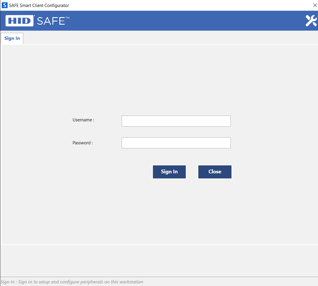Image resolution: width=318 pixels, height=286 pixels.
Task: Click the 'Password :' label
Action: pyautogui.click(x=83, y=143)
